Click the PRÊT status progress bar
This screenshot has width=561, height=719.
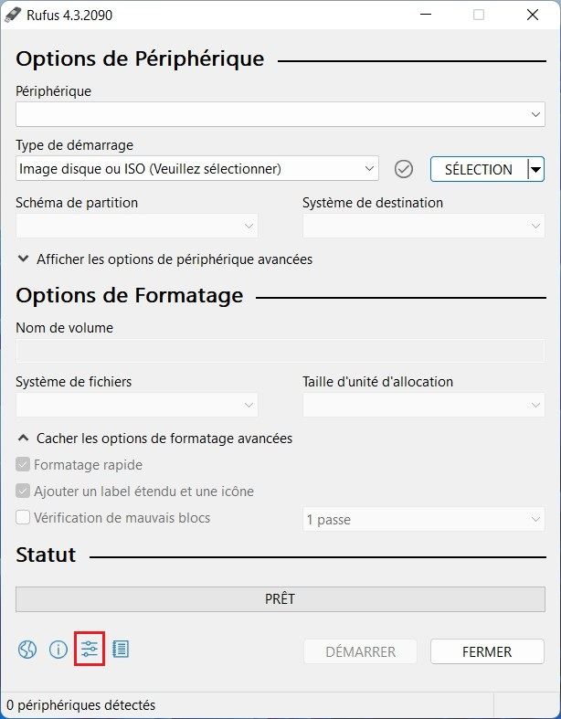[x=280, y=599]
